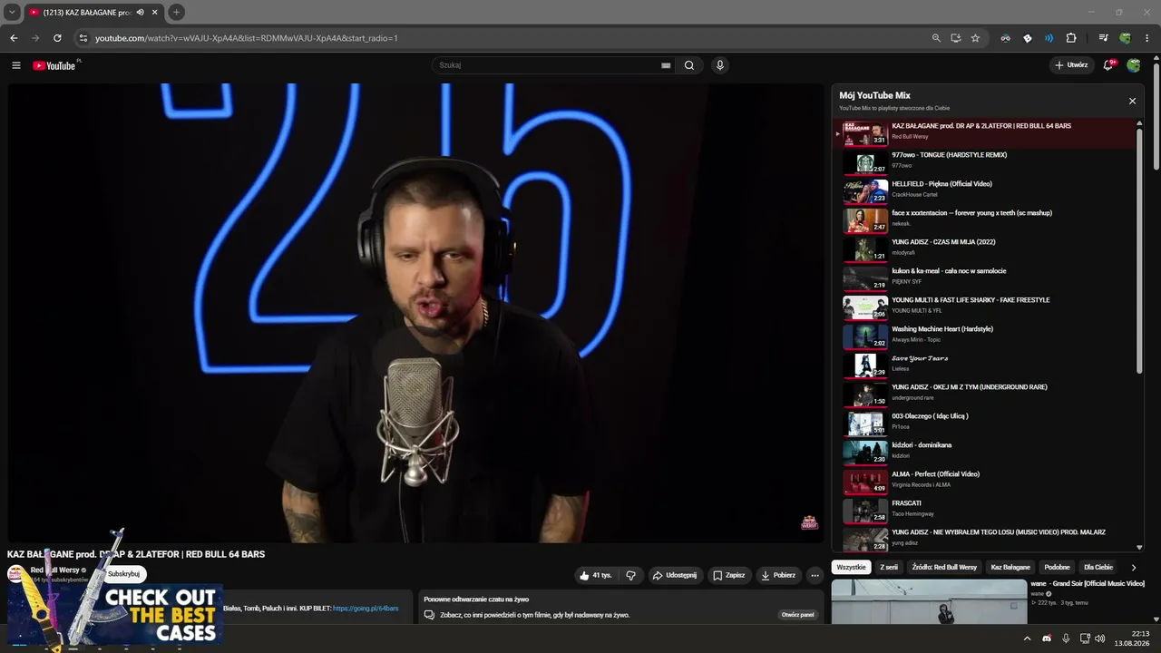Open YouTube notifications bell

pyautogui.click(x=1108, y=65)
